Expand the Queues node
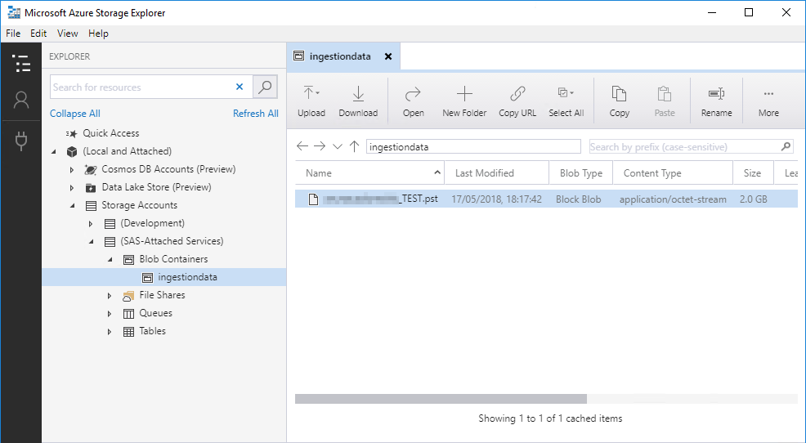 click(110, 314)
